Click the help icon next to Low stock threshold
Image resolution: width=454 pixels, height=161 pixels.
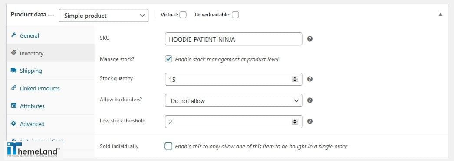pyautogui.click(x=309, y=122)
